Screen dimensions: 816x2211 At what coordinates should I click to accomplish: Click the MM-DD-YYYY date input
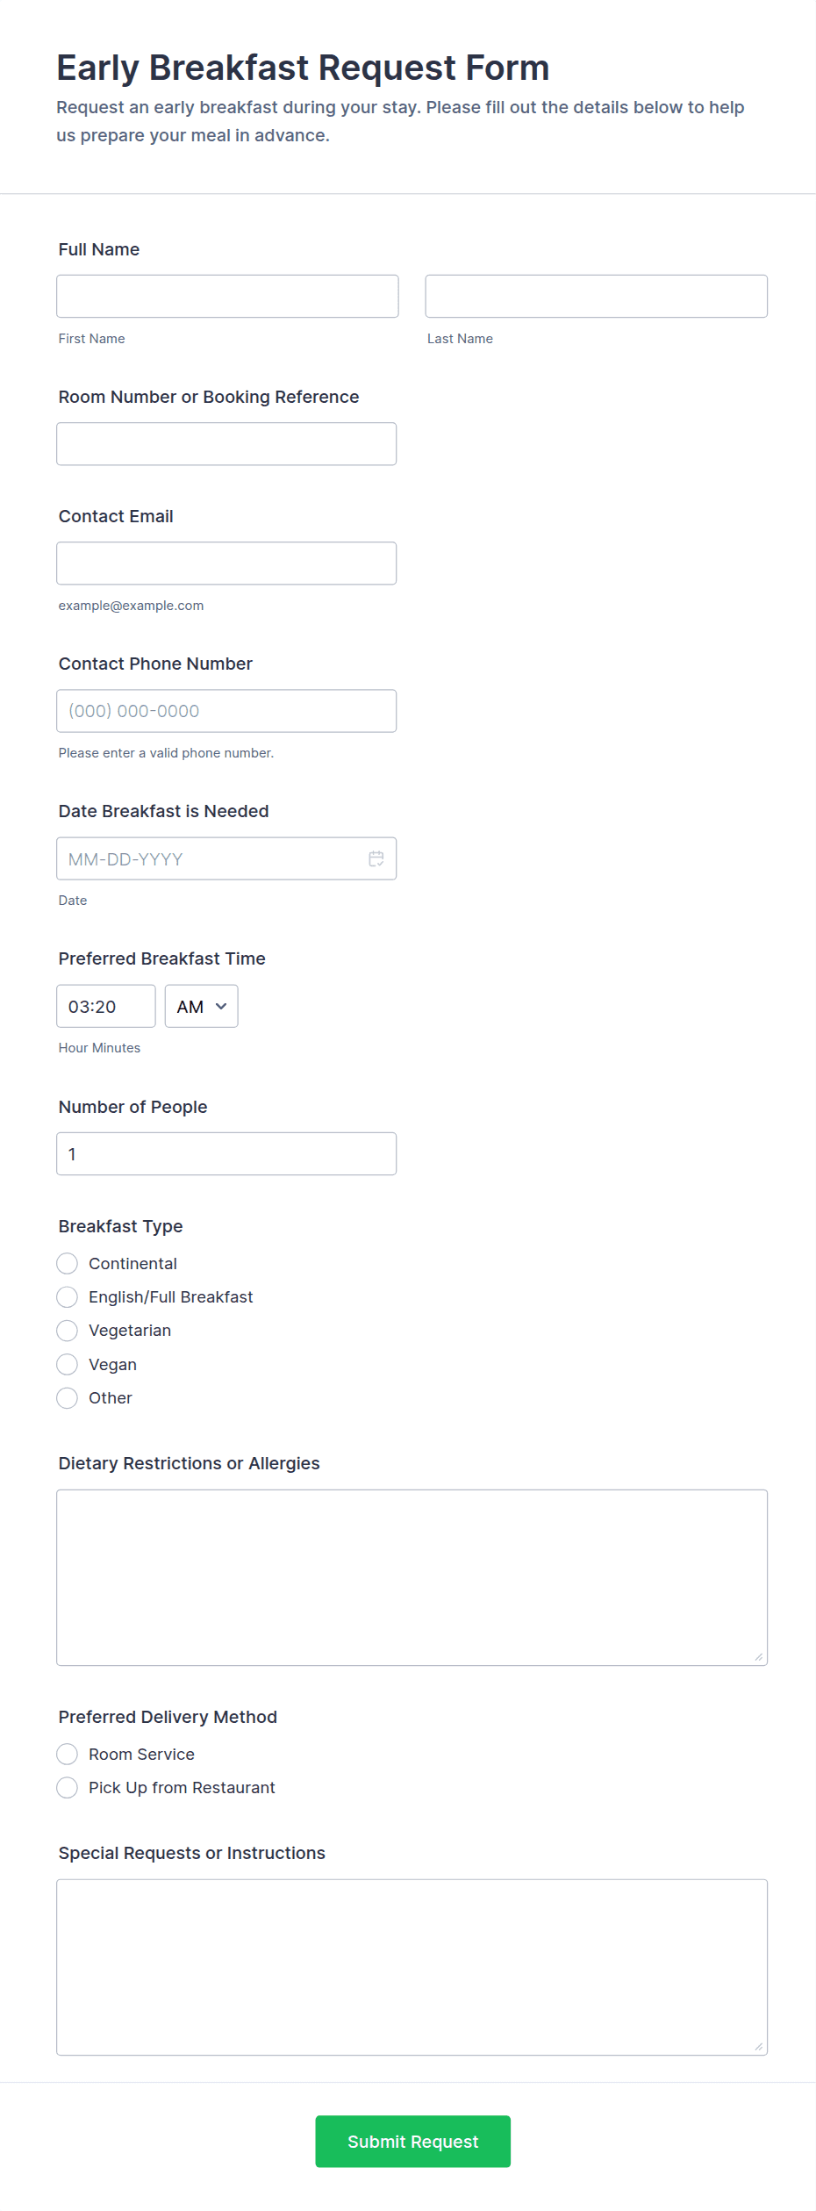pos(211,858)
